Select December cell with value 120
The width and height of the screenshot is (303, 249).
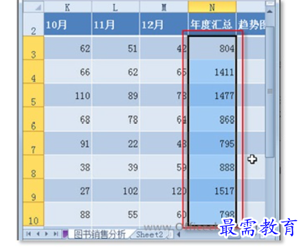click(164, 191)
